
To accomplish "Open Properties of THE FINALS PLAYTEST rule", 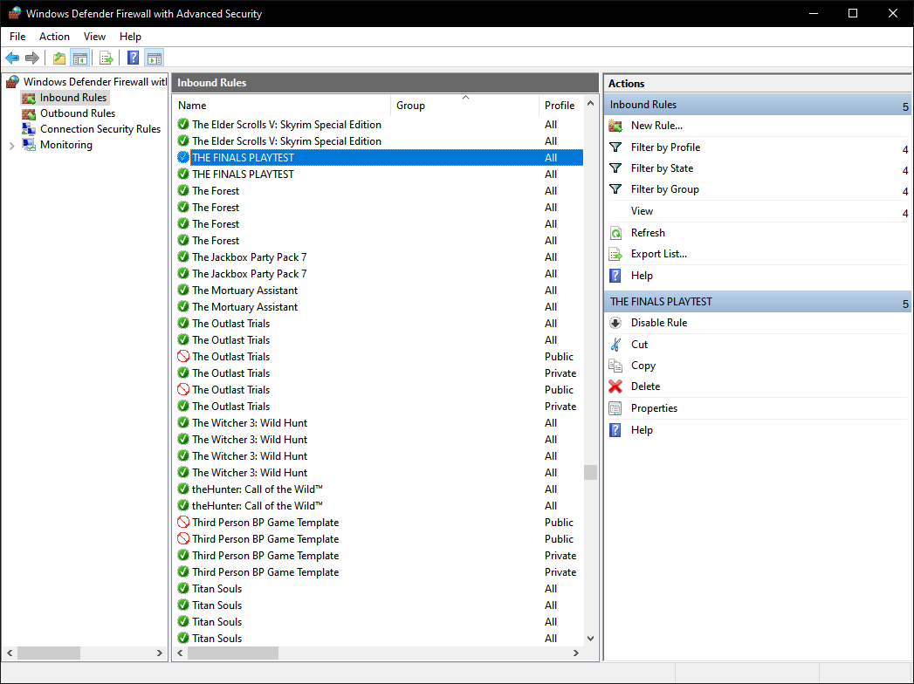I will [x=654, y=408].
